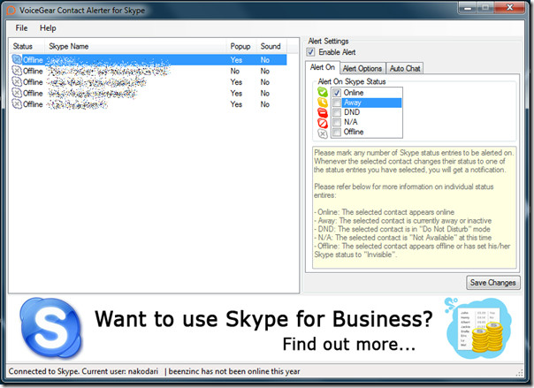Check the Offline status checkbox
Image resolution: width=534 pixels, height=388 pixels.
(x=337, y=132)
